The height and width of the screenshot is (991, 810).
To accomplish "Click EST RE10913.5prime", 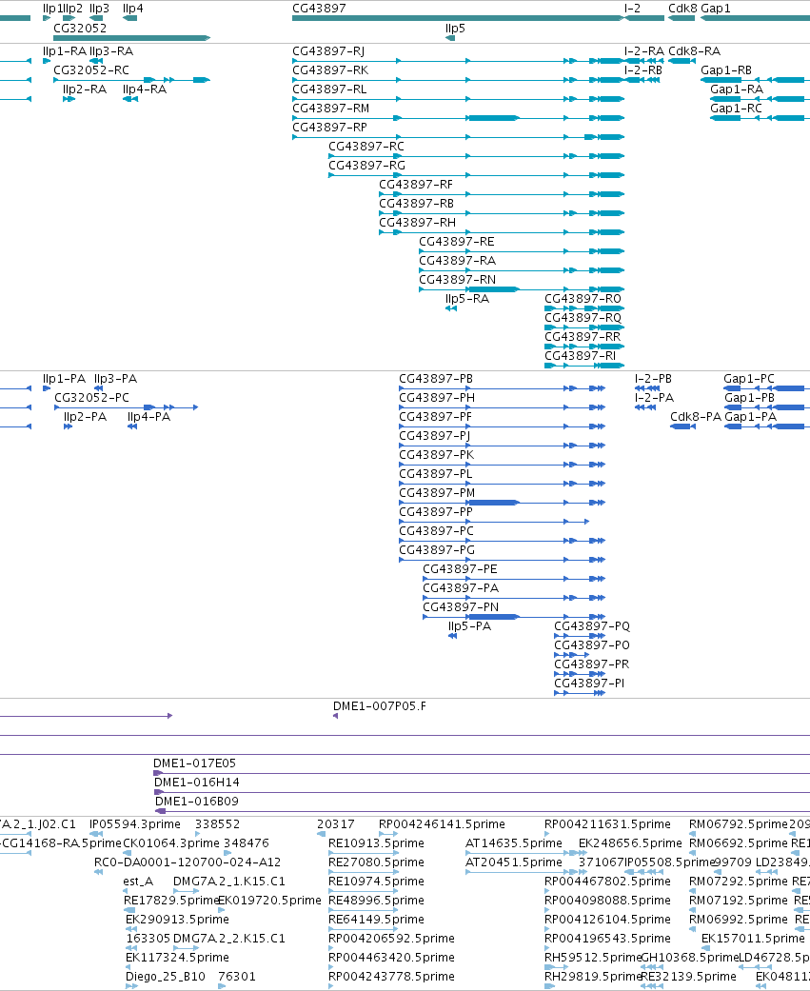I will [363, 853].
